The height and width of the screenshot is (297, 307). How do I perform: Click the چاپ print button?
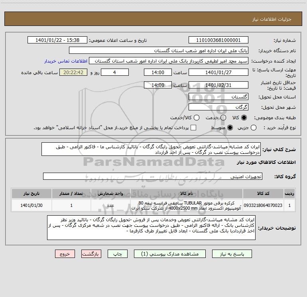point(118,254)
